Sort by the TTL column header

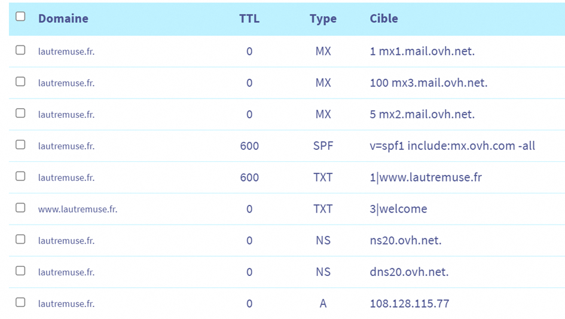coord(249,19)
